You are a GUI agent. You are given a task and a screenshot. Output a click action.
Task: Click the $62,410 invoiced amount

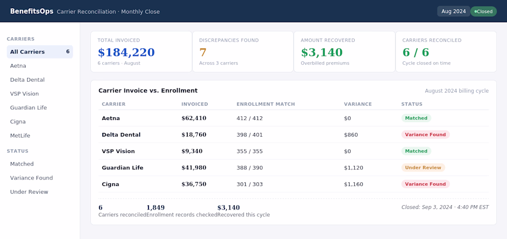pos(194,118)
